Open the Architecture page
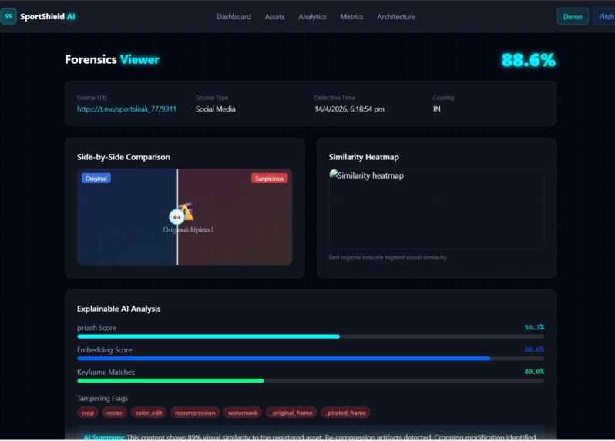 click(x=396, y=17)
